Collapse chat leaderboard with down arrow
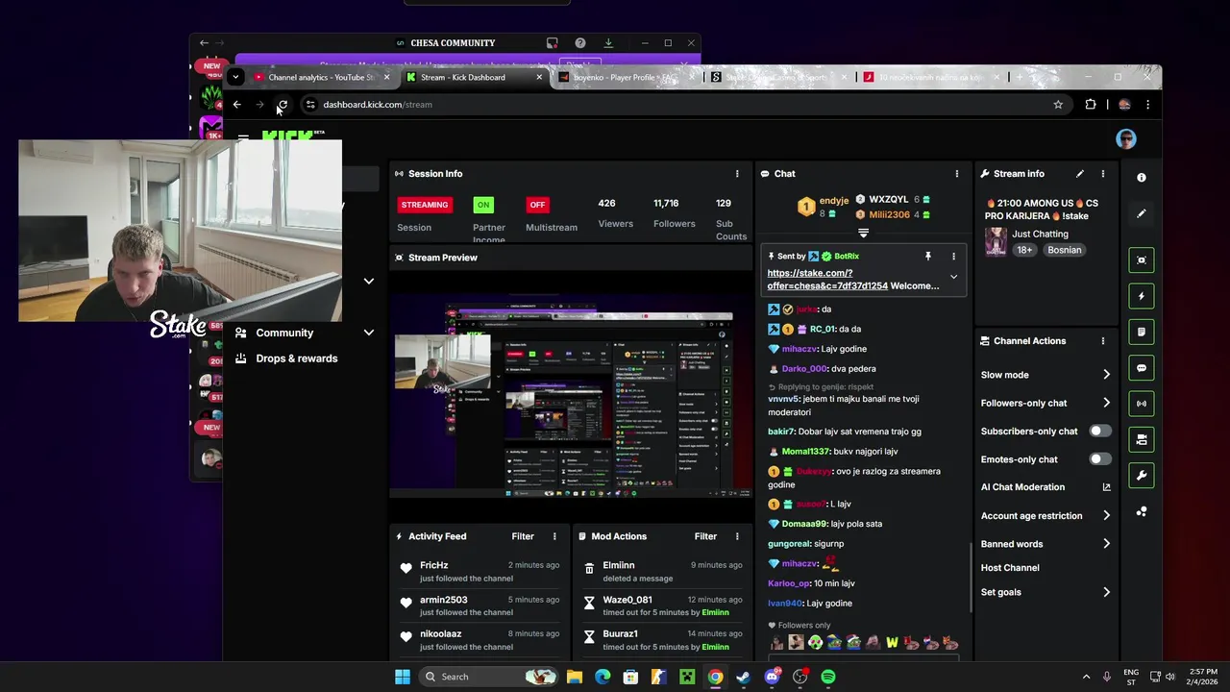 click(x=863, y=234)
